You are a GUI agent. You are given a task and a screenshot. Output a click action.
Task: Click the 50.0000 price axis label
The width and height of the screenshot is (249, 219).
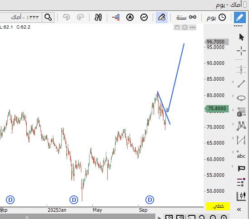point(215,191)
